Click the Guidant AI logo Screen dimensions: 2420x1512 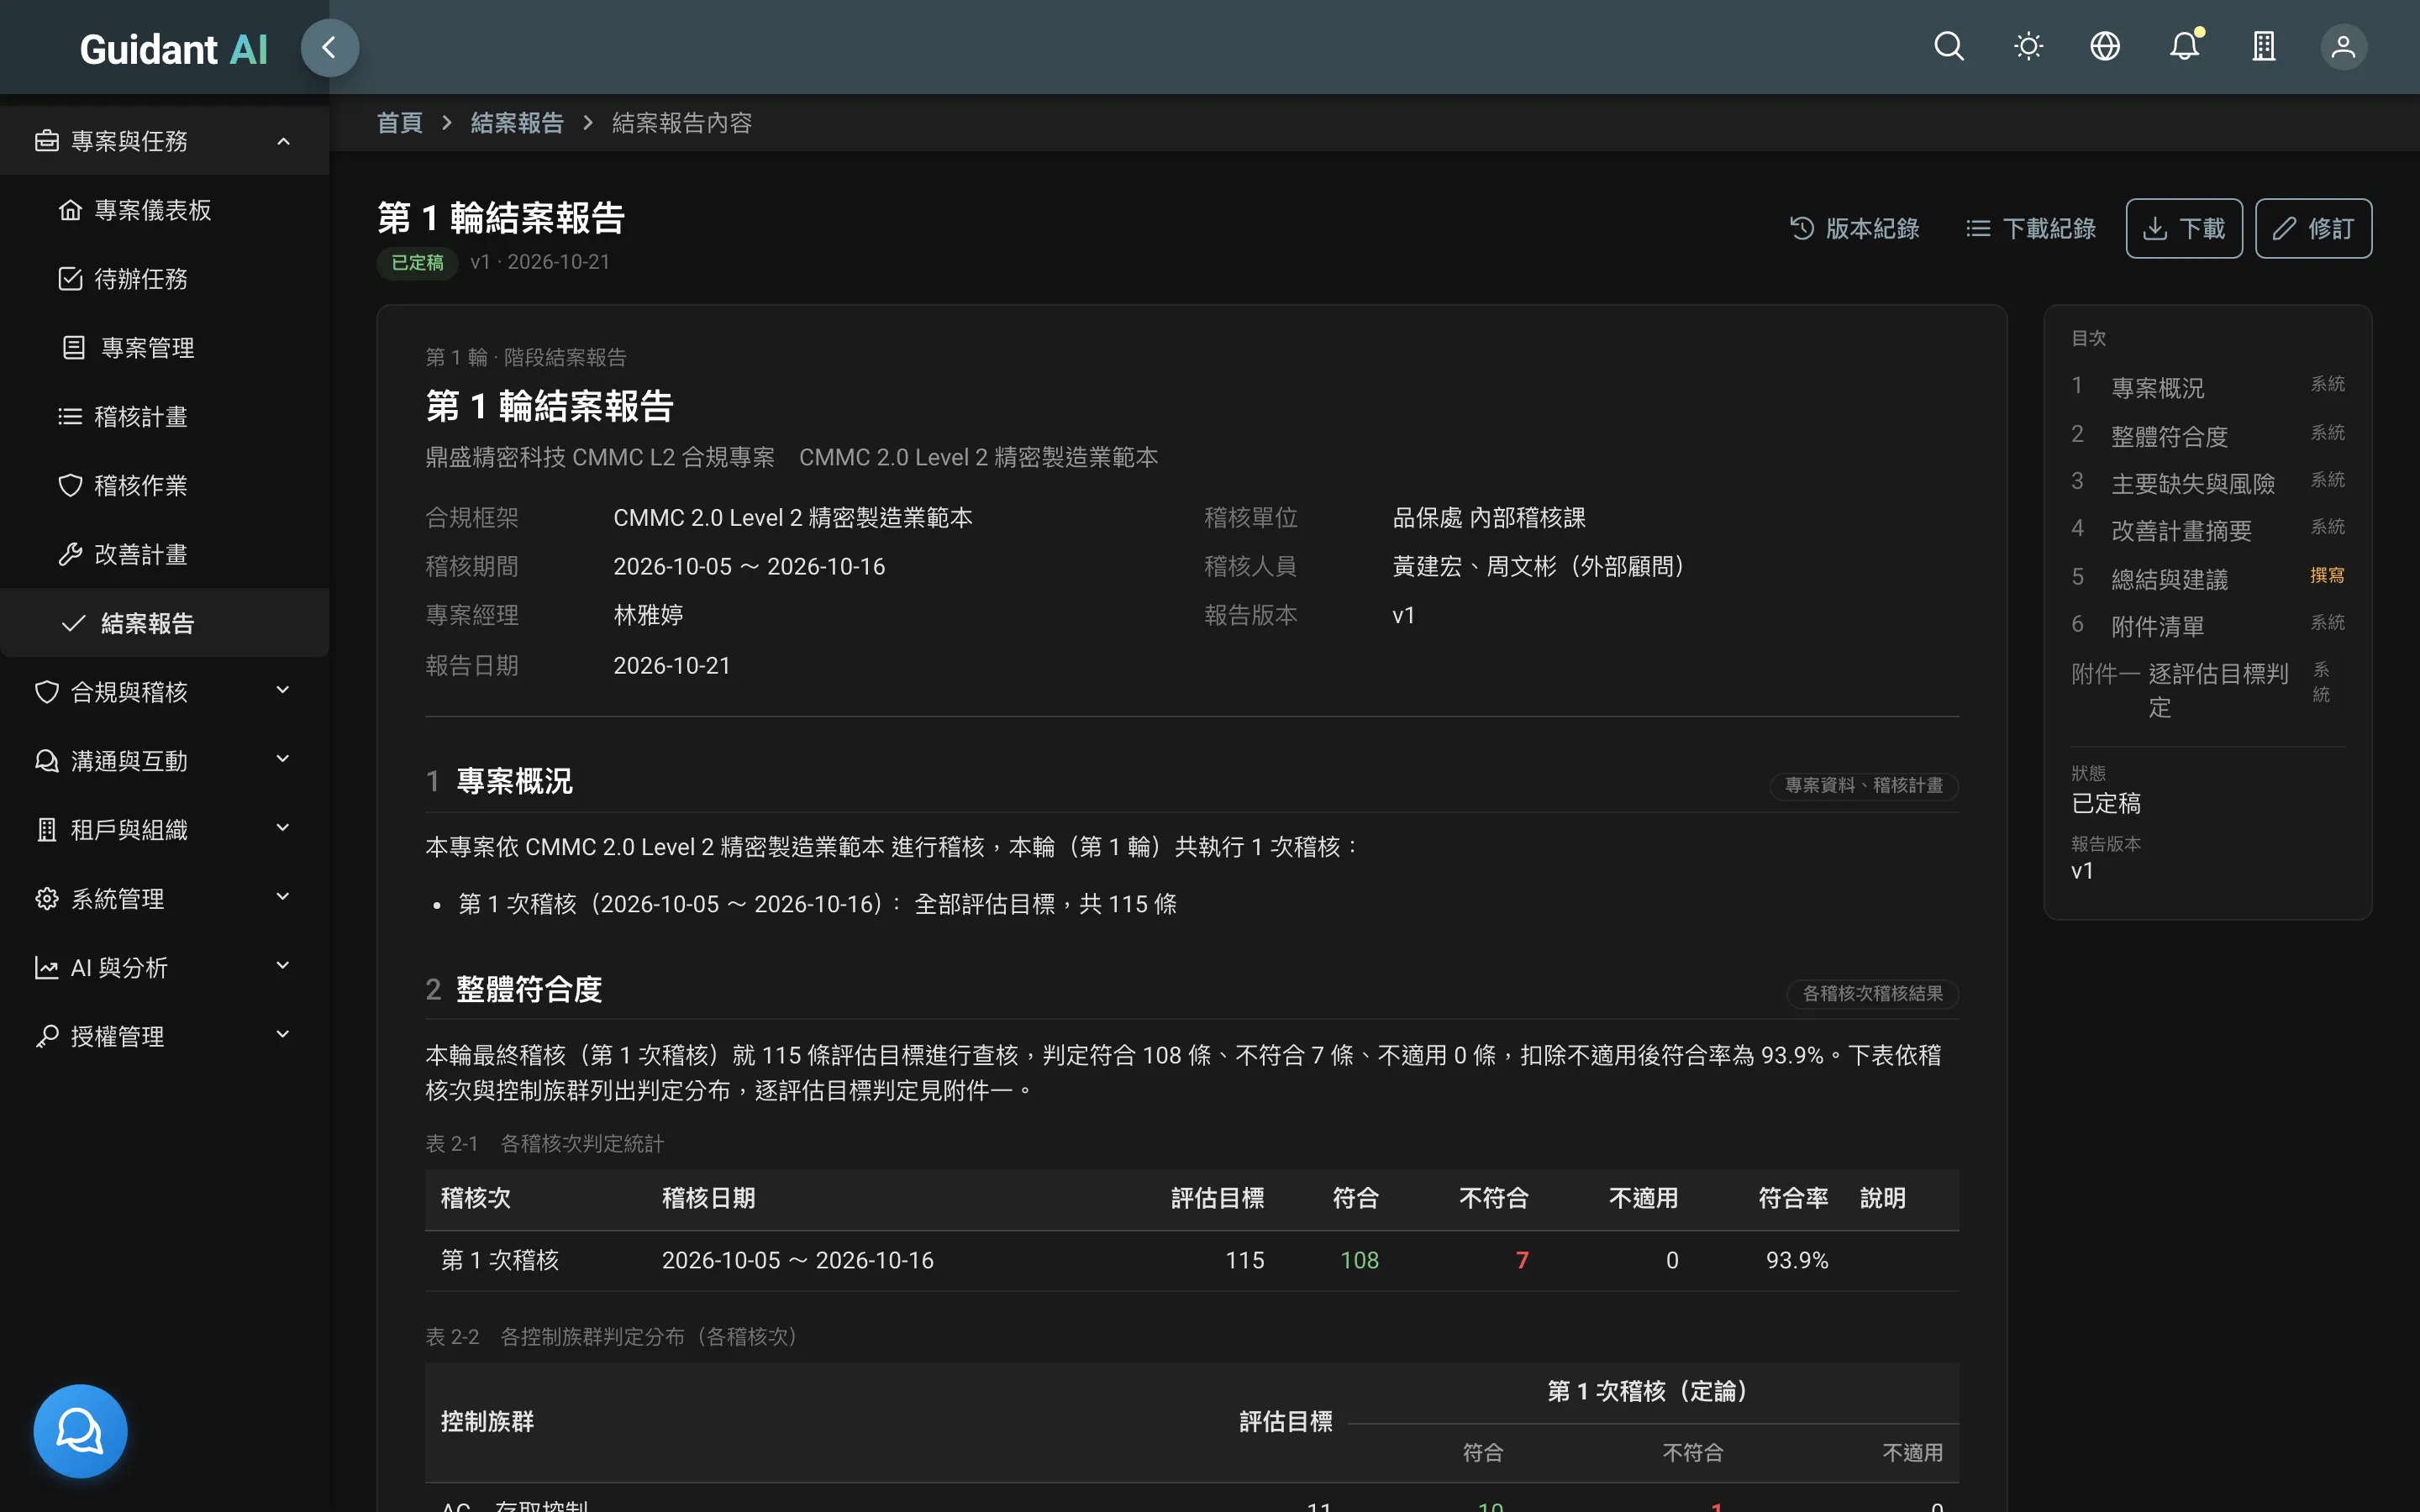(174, 49)
